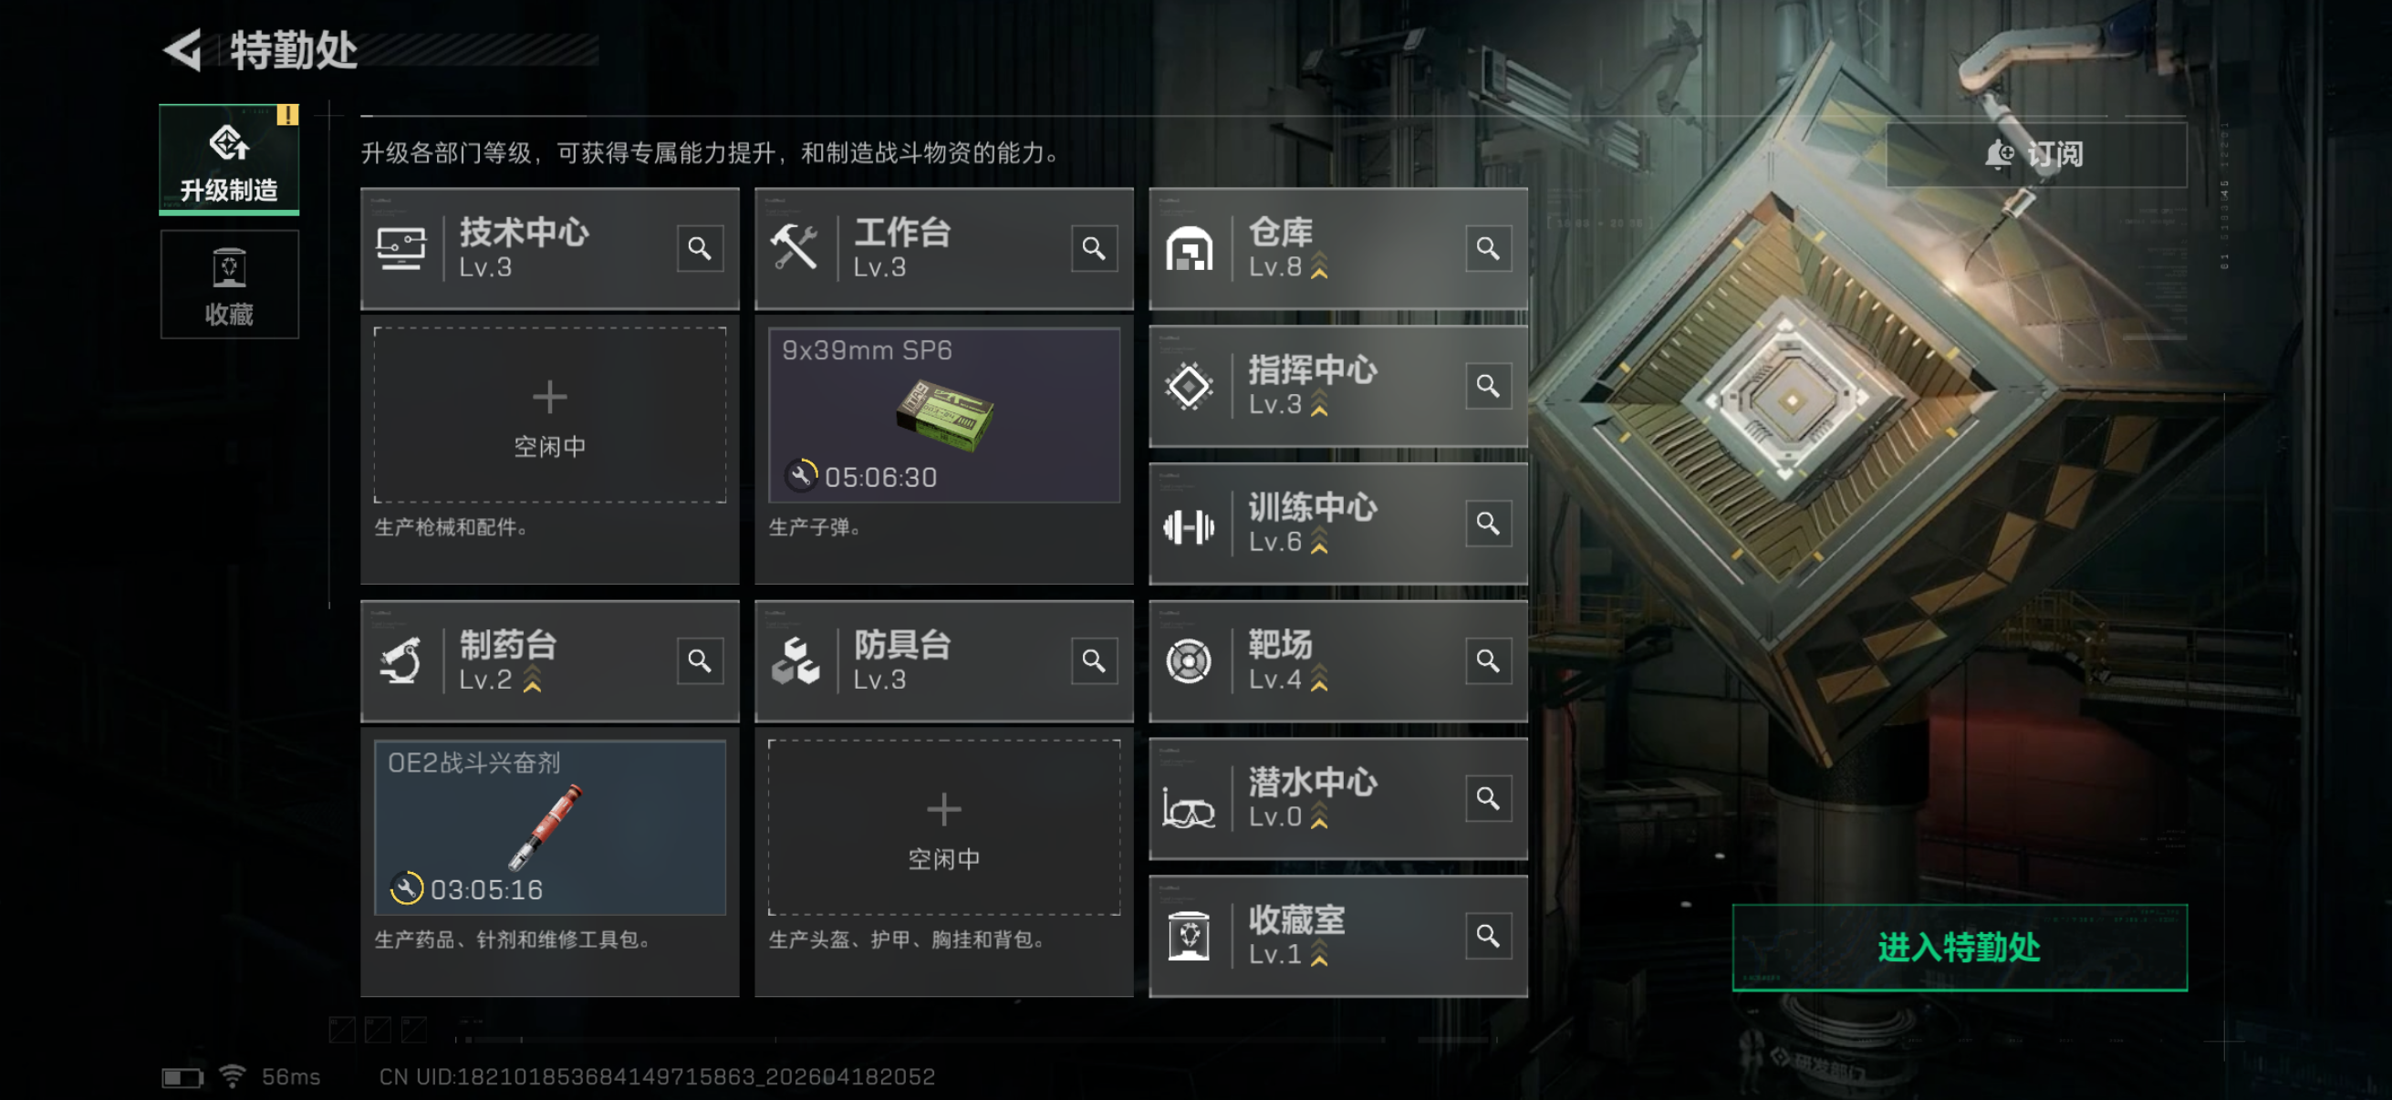The image size is (2392, 1100).
Task: Open 收藏室 magnifier details
Action: [x=1488, y=935]
